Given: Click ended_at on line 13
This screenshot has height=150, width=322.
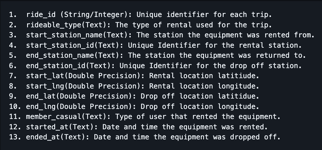Looking at the screenshot, I should [x=43, y=137].
